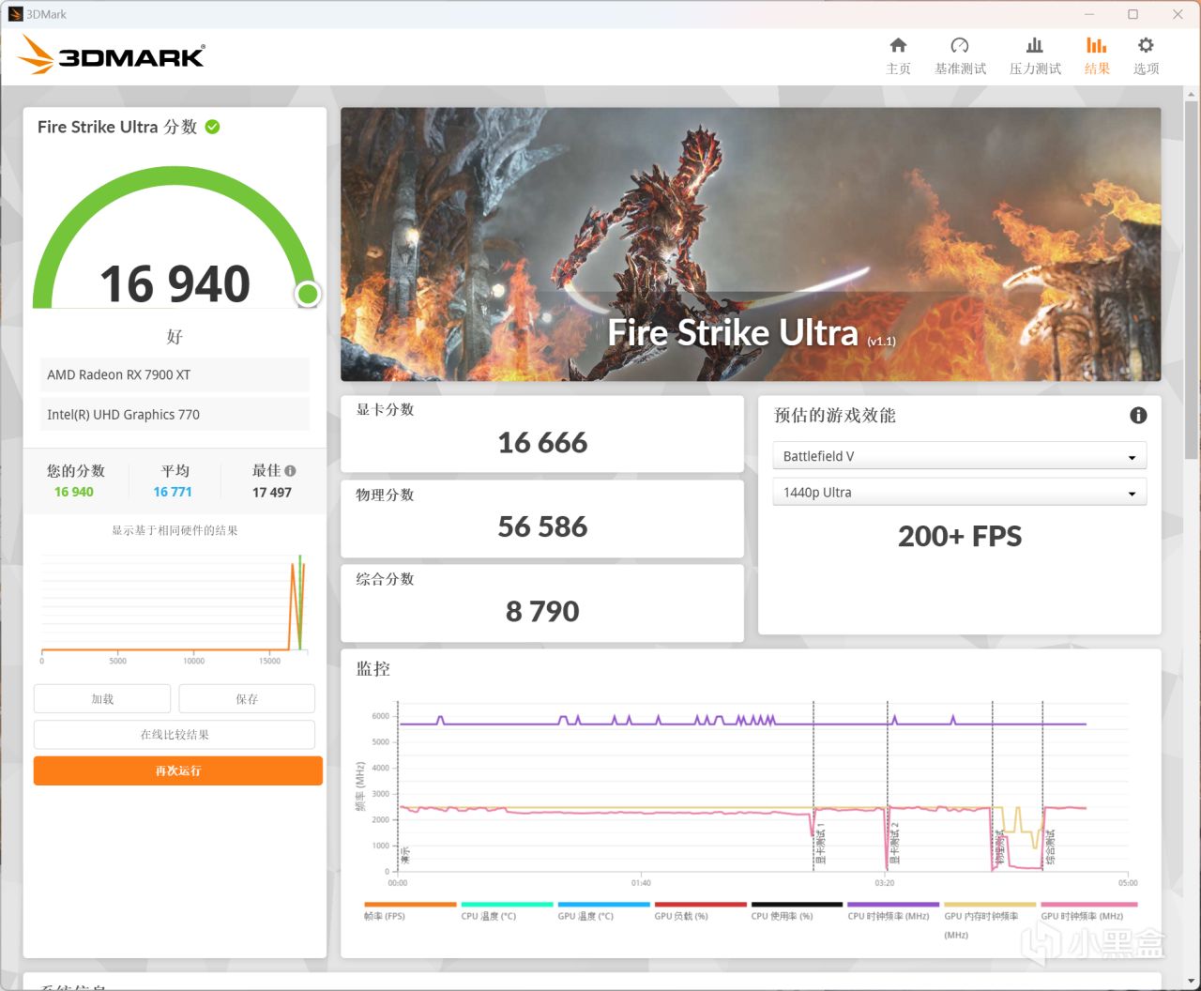The height and width of the screenshot is (991, 1201).
Task: Click the 显卡分数 value 16 666
Action: pyautogui.click(x=542, y=443)
